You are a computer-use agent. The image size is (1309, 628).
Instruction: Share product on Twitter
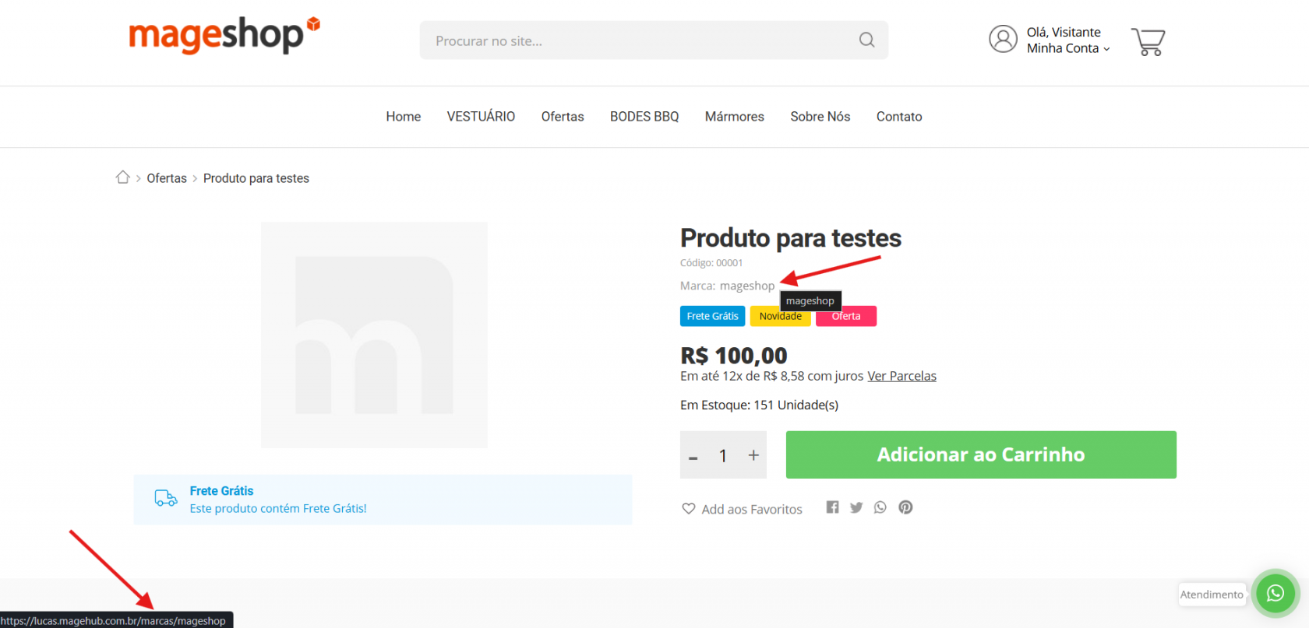point(856,507)
